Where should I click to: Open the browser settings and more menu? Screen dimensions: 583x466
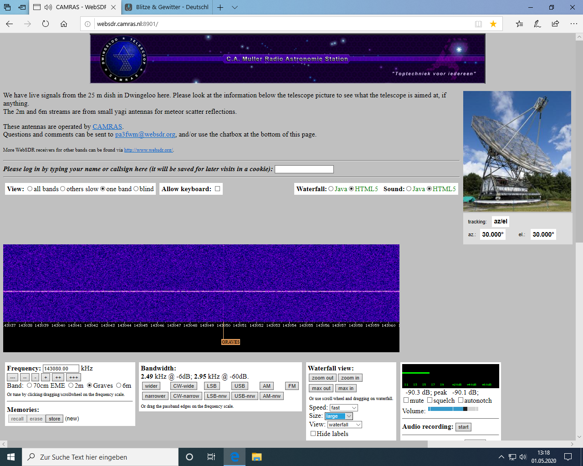[573, 24]
